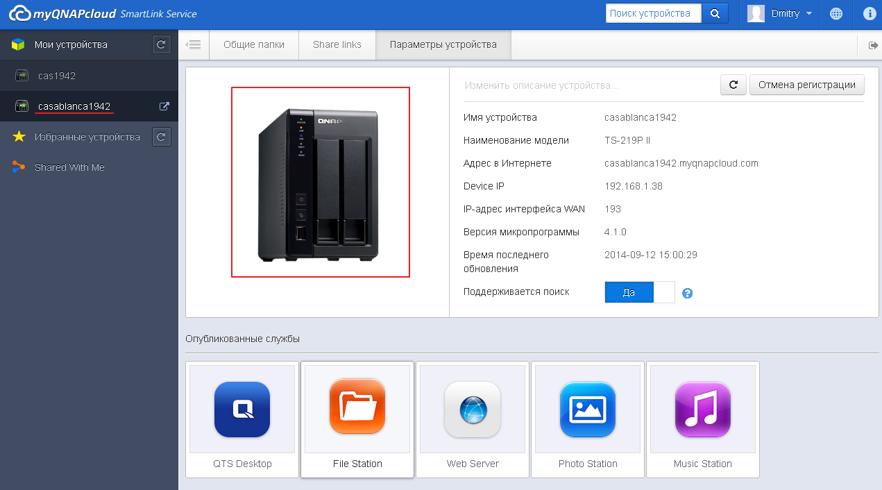Viewport: 882px width, 490px height.
Task: Focus the device search field
Action: [x=654, y=13]
